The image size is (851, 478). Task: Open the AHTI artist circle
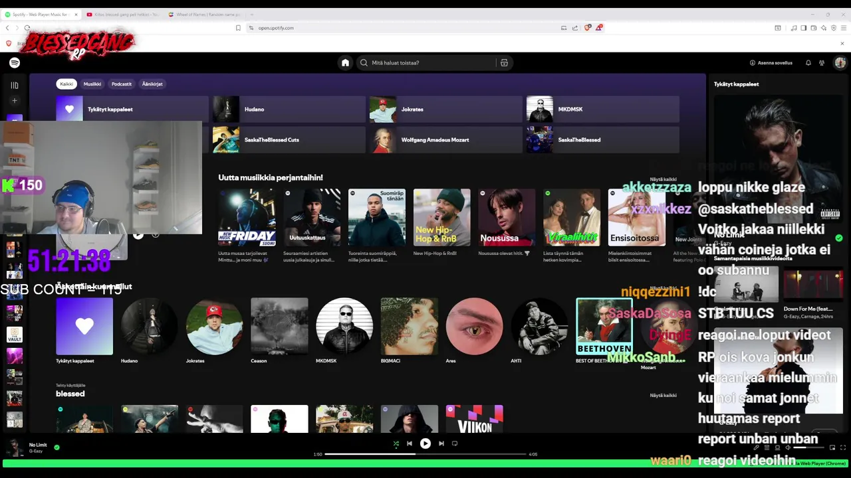539,326
